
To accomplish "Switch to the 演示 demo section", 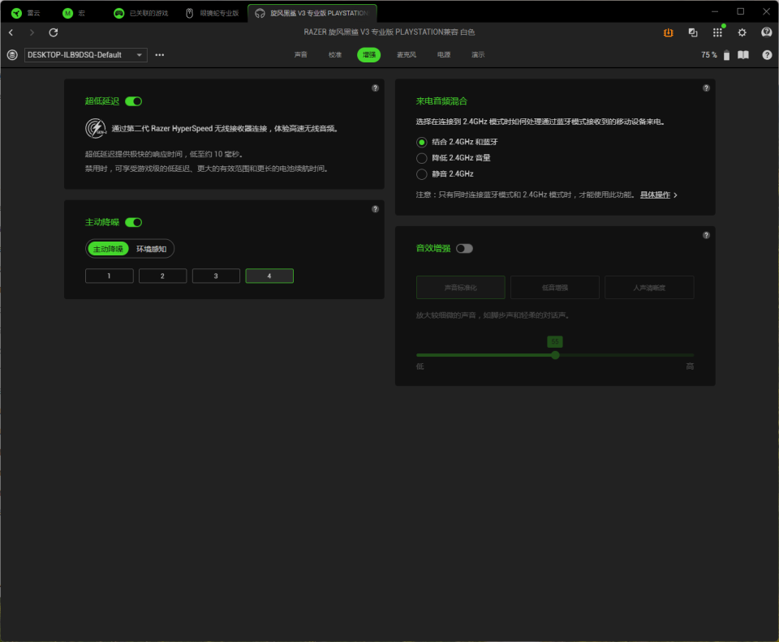I will point(478,54).
